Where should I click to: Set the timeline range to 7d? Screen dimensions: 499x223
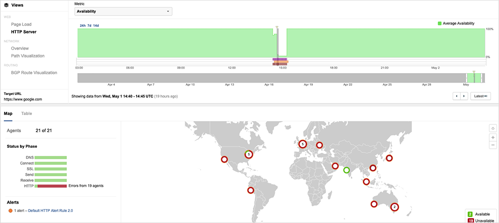pos(89,25)
